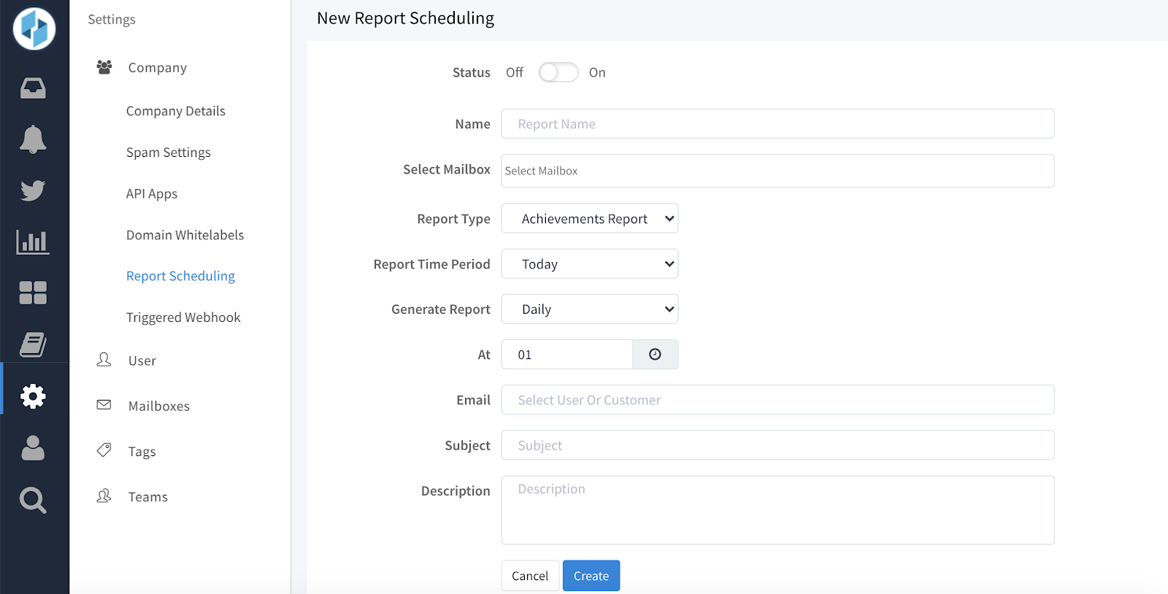This screenshot has width=1168, height=594.
Task: Click the User outline icon
Action: 104,360
